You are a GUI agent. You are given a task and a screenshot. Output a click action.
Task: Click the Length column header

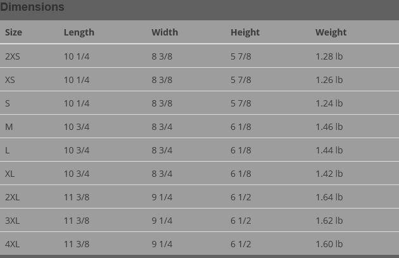(79, 32)
